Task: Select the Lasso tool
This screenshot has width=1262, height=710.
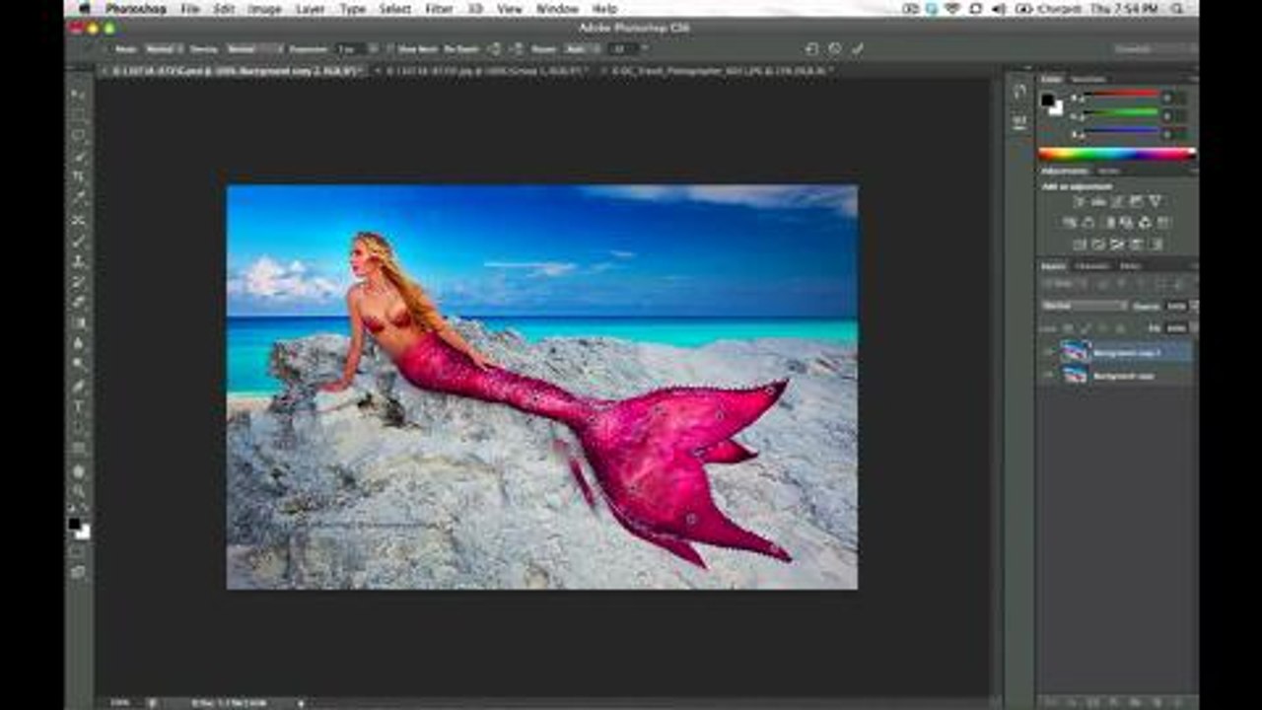Action: pyautogui.click(x=79, y=137)
